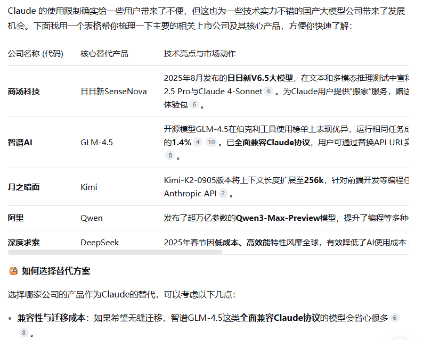The width and height of the screenshot is (423, 340).
Task: Click the Anthropic API text in Kimi row
Action: click(x=190, y=193)
